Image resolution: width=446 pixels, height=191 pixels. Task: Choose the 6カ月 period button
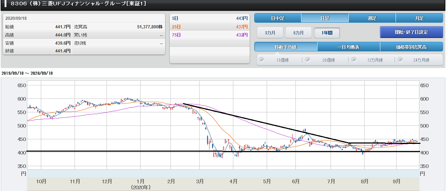[x=299, y=33]
